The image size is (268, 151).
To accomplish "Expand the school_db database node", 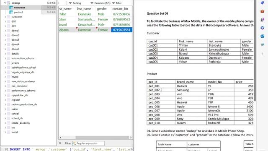I will [x=5, y=118].
